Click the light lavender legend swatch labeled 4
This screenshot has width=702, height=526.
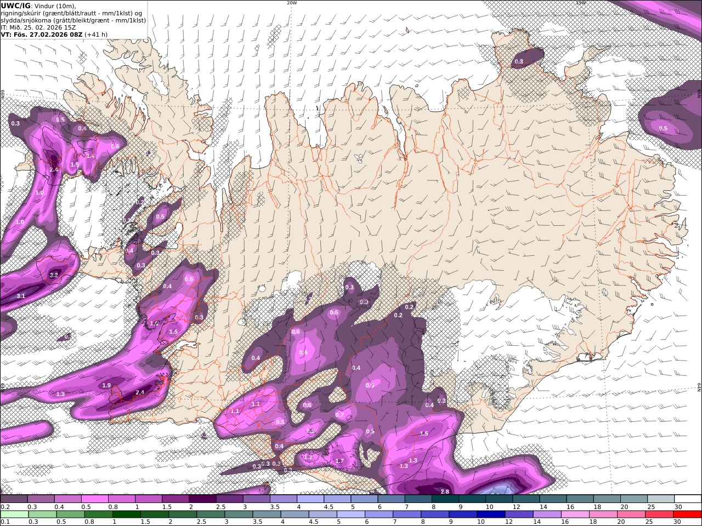310,499
